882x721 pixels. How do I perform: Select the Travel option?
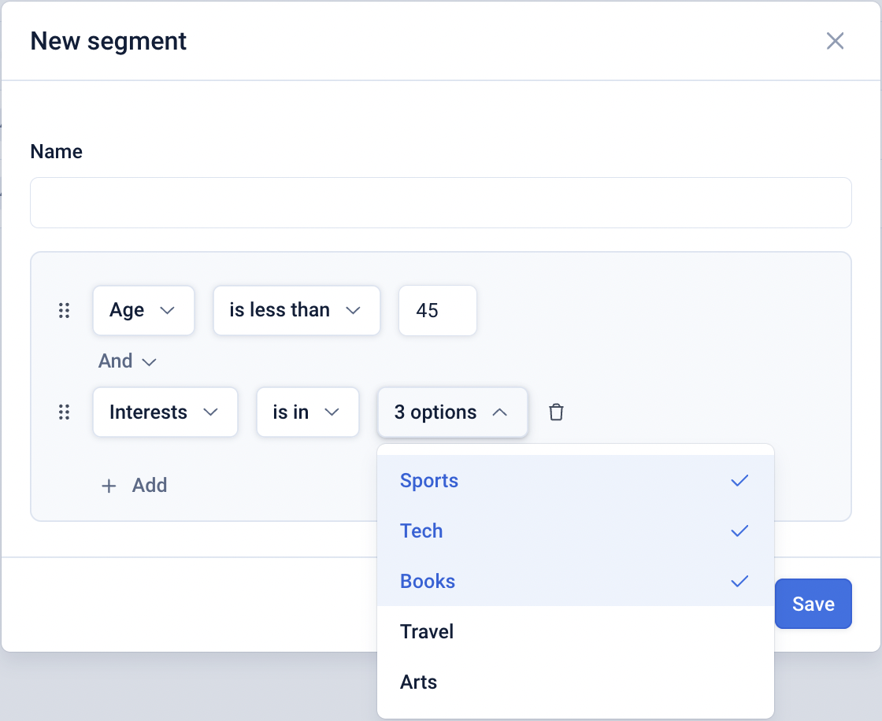pos(427,632)
